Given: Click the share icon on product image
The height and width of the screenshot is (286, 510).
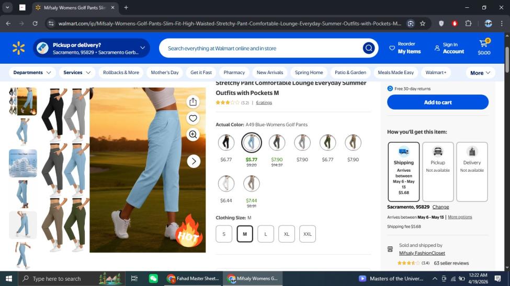Looking at the screenshot, I should coord(193,102).
